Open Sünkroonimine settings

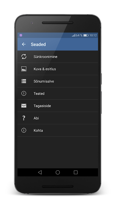pyautogui.click(x=58, y=57)
